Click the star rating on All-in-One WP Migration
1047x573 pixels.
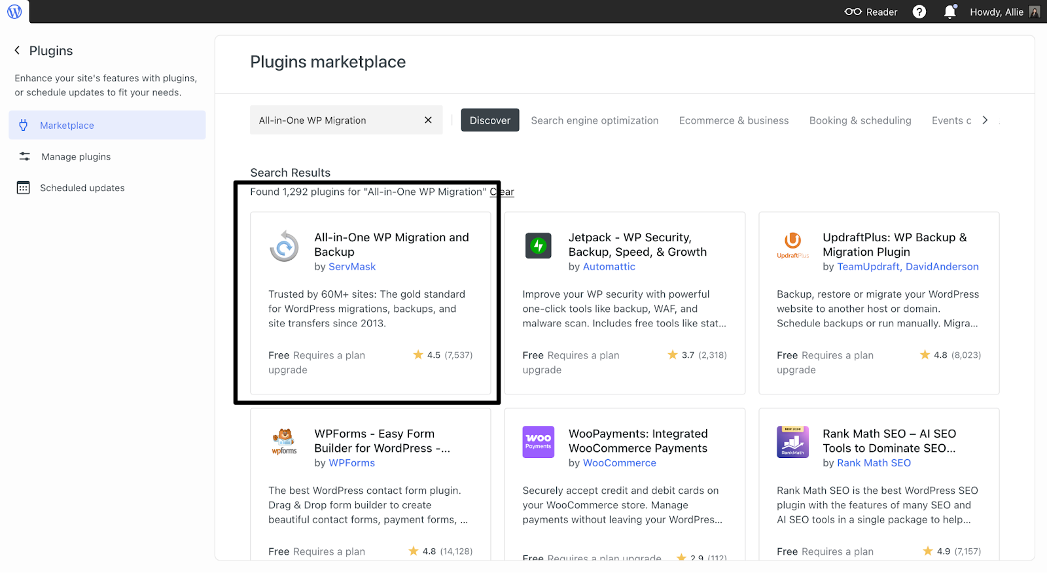pyautogui.click(x=442, y=355)
